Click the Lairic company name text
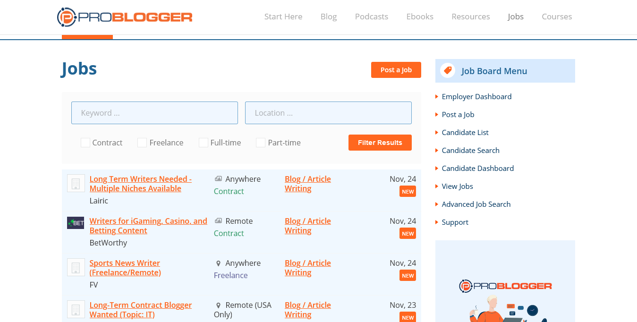Viewport: 637px width, 322px height. (99, 201)
